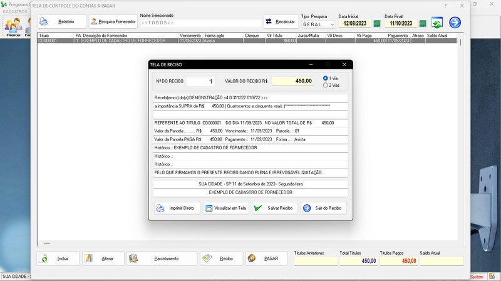The image size is (501, 281).
Task: Click the Visualizar em Tela window icon
Action: 209,209
